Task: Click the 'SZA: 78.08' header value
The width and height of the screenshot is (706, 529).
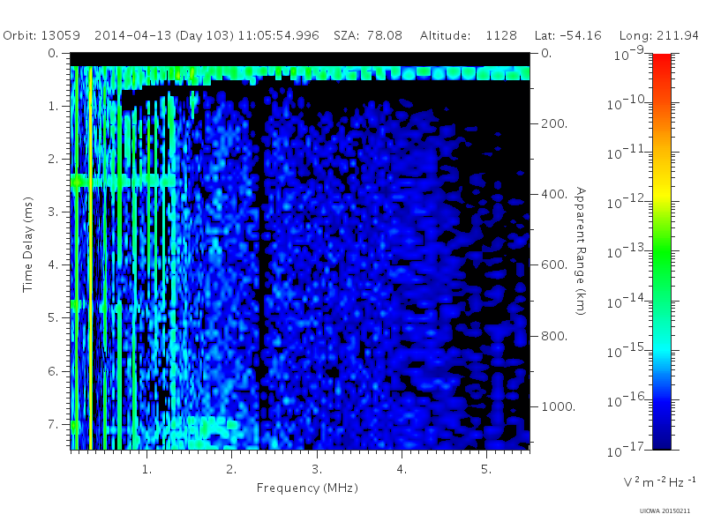Action: [368, 35]
